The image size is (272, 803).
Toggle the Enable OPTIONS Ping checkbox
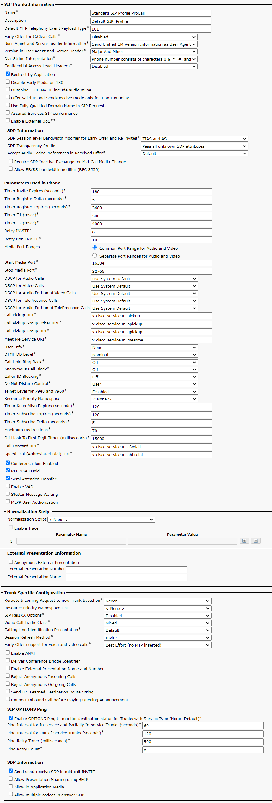(x=11, y=718)
